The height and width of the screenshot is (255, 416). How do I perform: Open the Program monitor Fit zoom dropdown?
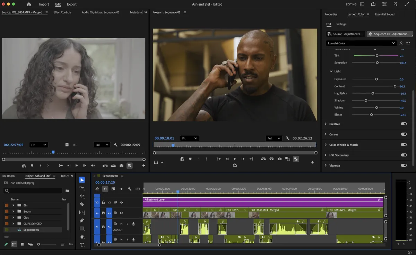click(189, 138)
